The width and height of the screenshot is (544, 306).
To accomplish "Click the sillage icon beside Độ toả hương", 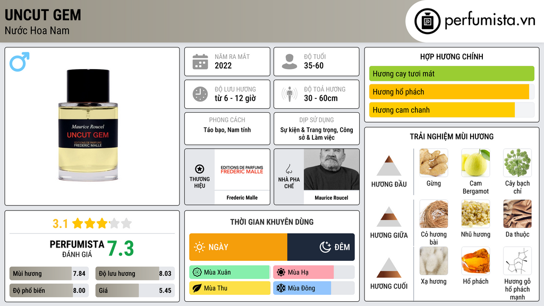I will pos(290,94).
